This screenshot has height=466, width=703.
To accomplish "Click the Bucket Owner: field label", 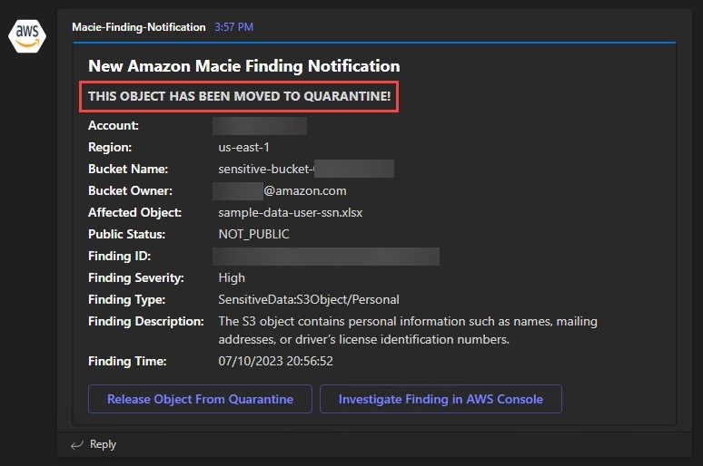I will point(131,190).
